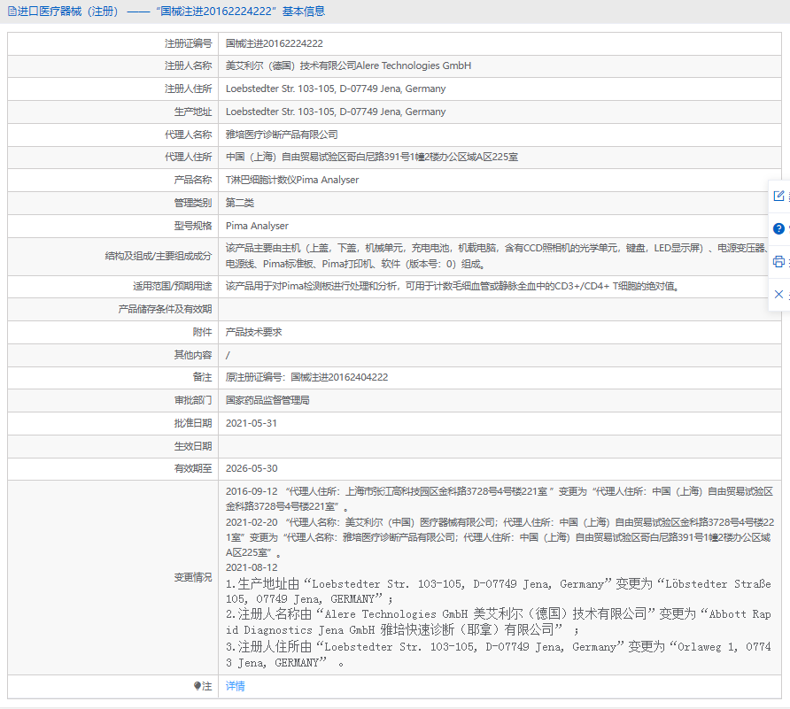Open help via the question mark icon

[x=779, y=228]
